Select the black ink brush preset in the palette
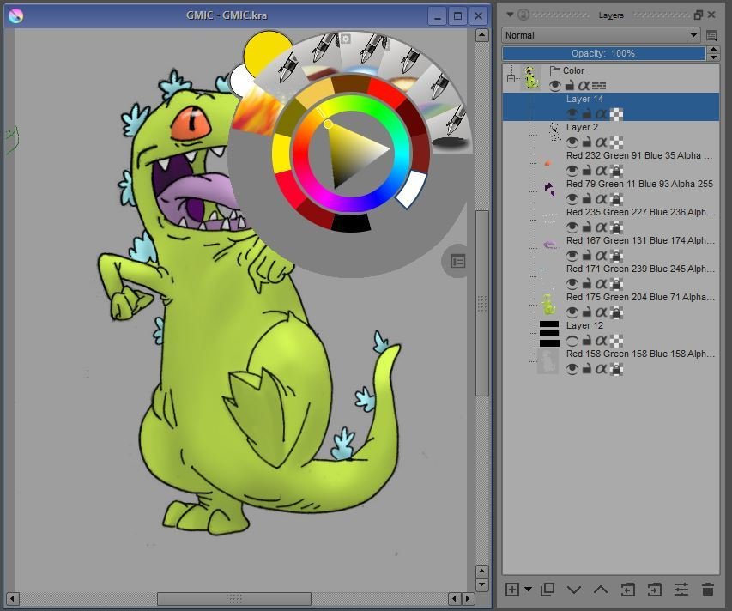The width and height of the screenshot is (732, 611). (452, 130)
